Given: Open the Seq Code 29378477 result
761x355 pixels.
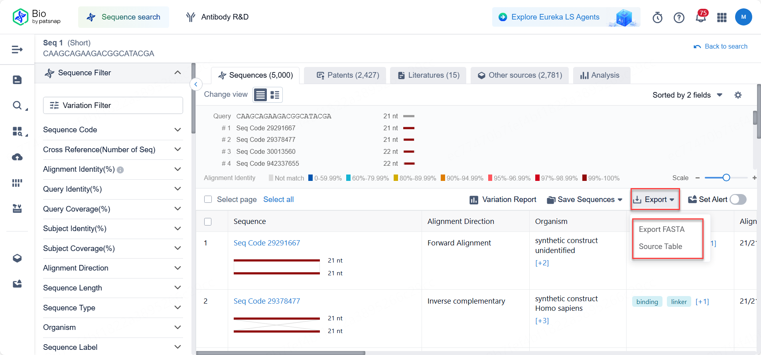Looking at the screenshot, I should tap(267, 301).
